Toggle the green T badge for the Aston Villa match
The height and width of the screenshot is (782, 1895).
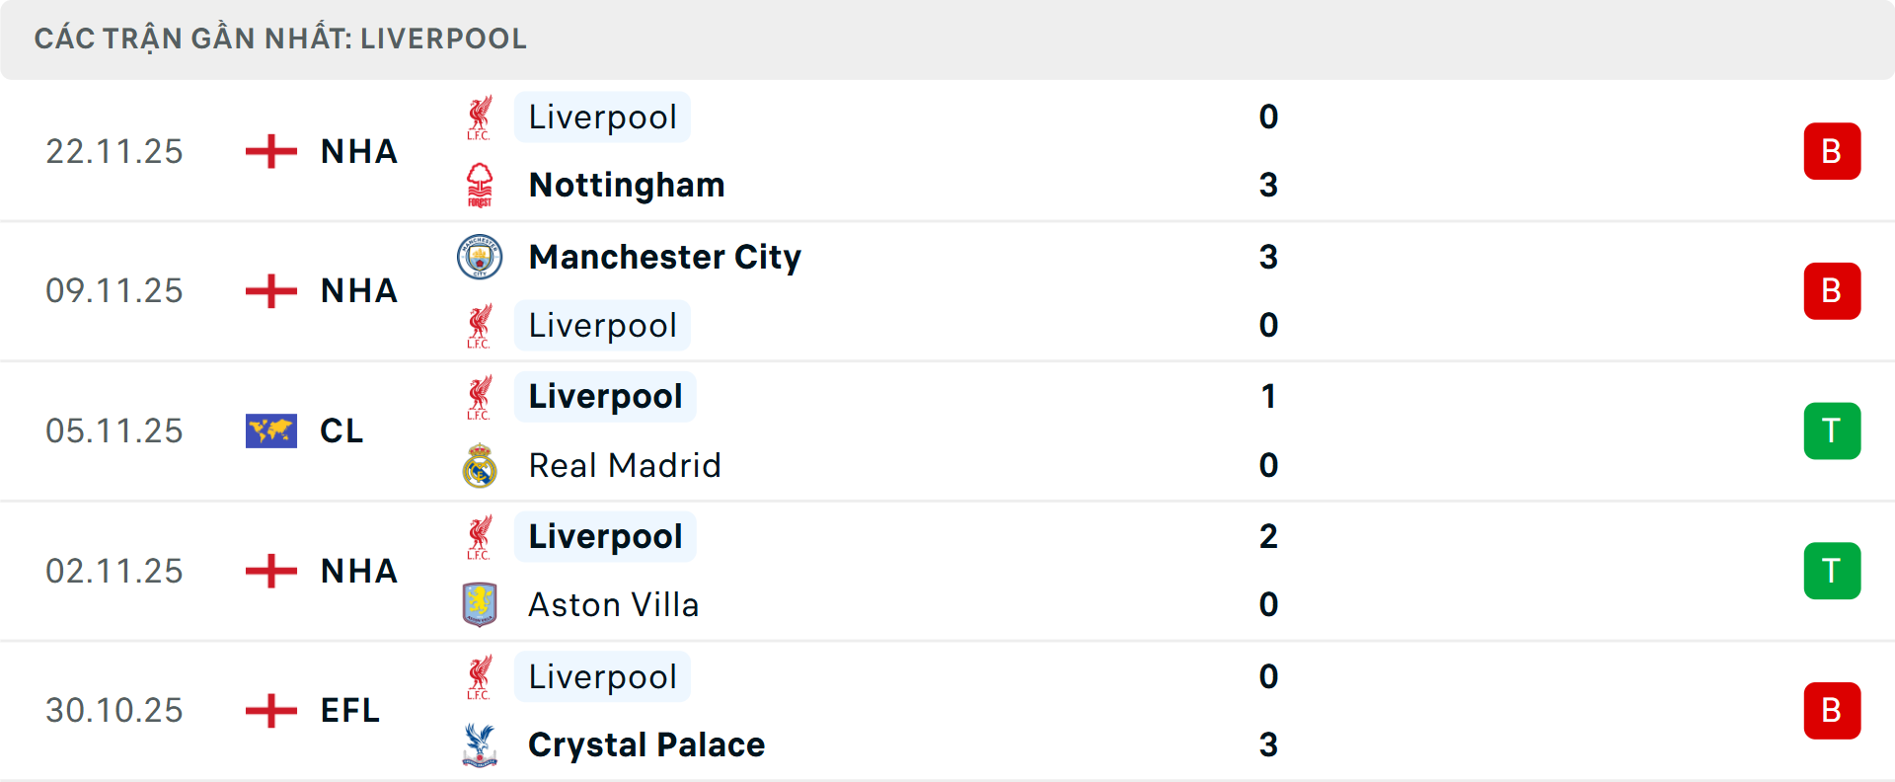(x=1832, y=571)
